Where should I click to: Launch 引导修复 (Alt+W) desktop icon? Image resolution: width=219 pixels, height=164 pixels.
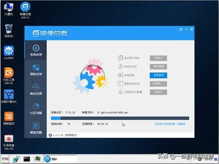point(9,142)
